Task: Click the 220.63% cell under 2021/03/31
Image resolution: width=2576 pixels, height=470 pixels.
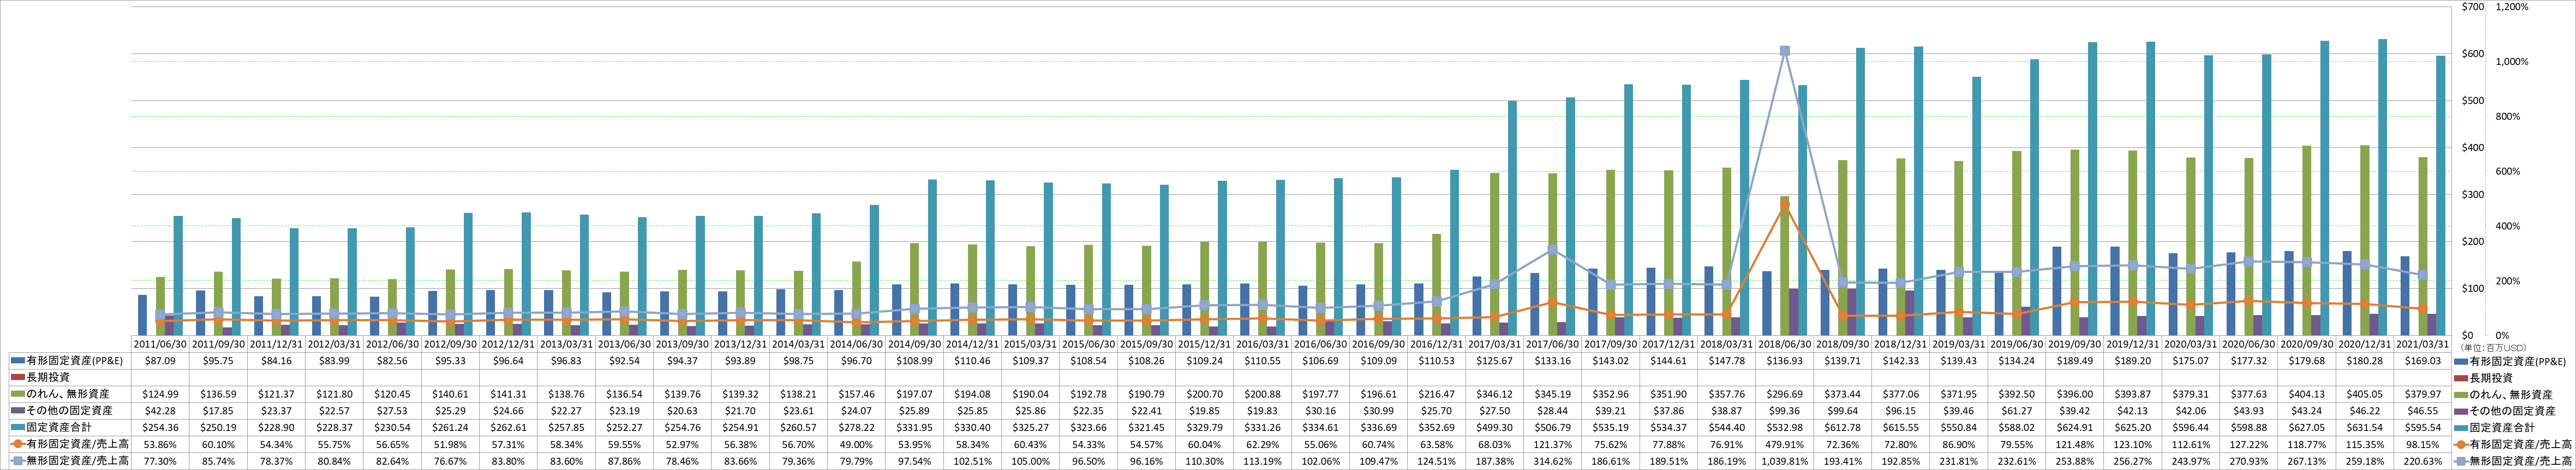Action: point(2423,460)
